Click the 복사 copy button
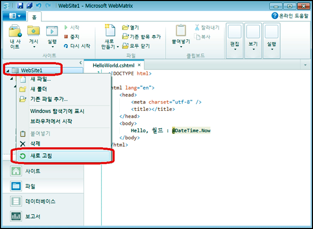313x229 pixels. 202,37
